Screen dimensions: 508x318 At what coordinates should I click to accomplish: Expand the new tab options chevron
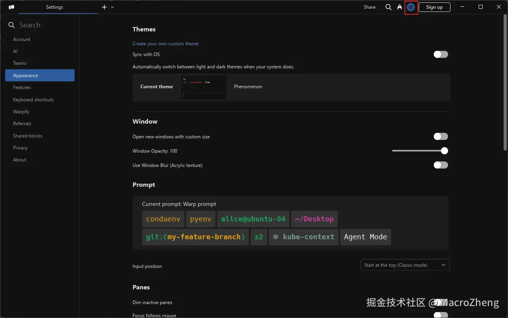(112, 7)
